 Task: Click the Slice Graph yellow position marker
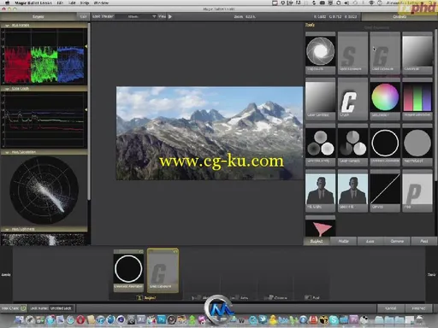(86, 109)
